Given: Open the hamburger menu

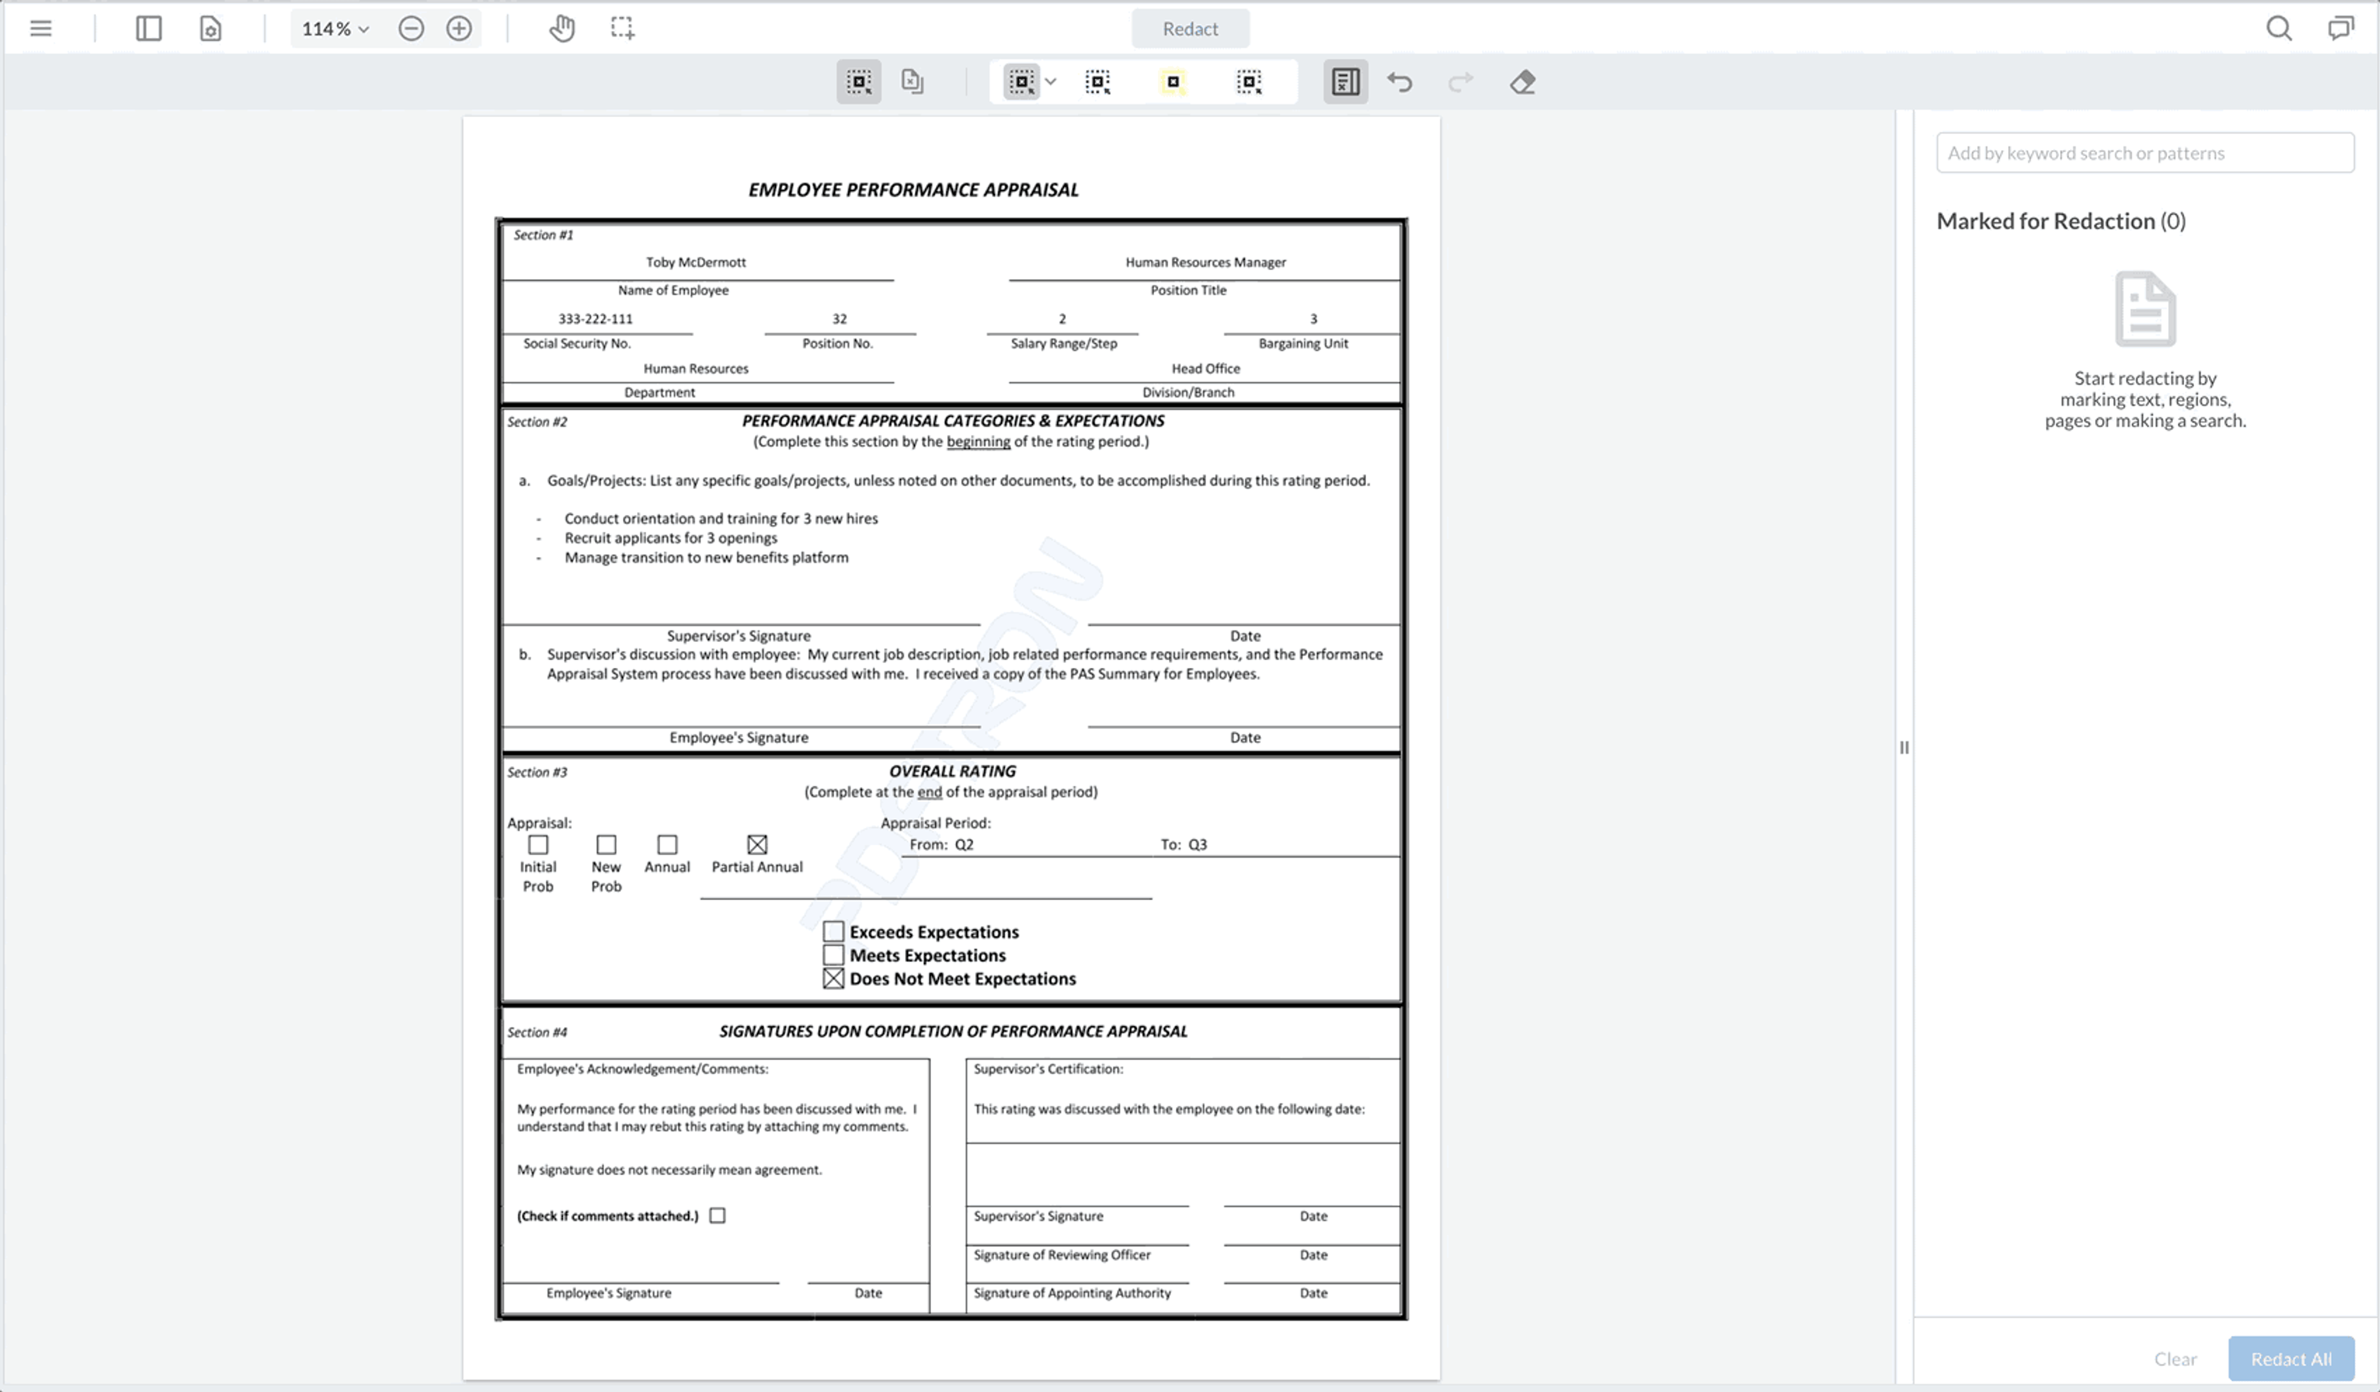Looking at the screenshot, I should (x=41, y=29).
